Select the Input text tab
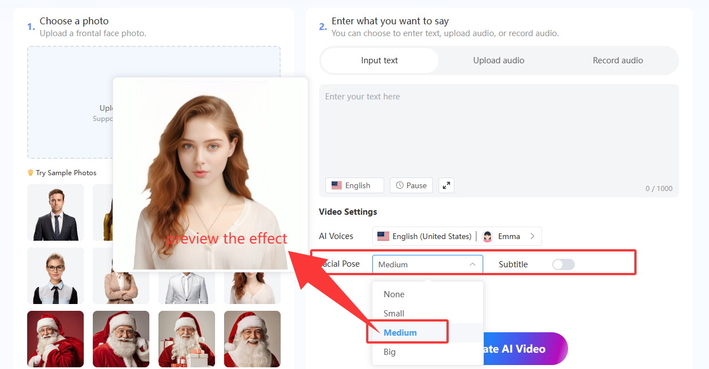 pyautogui.click(x=379, y=60)
